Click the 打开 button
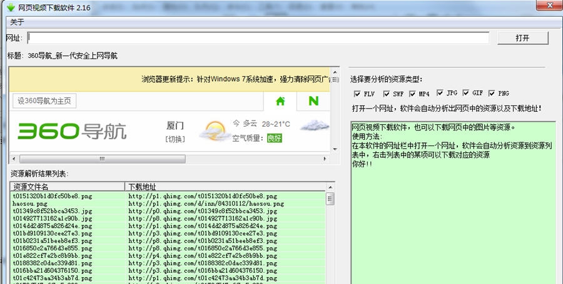 pyautogui.click(x=523, y=38)
